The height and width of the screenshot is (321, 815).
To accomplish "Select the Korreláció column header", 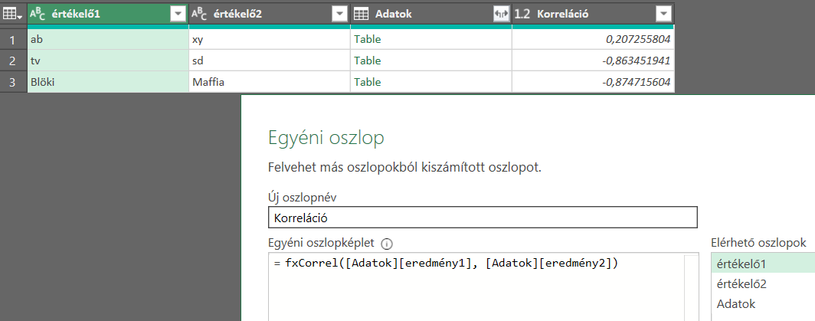I will [x=593, y=15].
